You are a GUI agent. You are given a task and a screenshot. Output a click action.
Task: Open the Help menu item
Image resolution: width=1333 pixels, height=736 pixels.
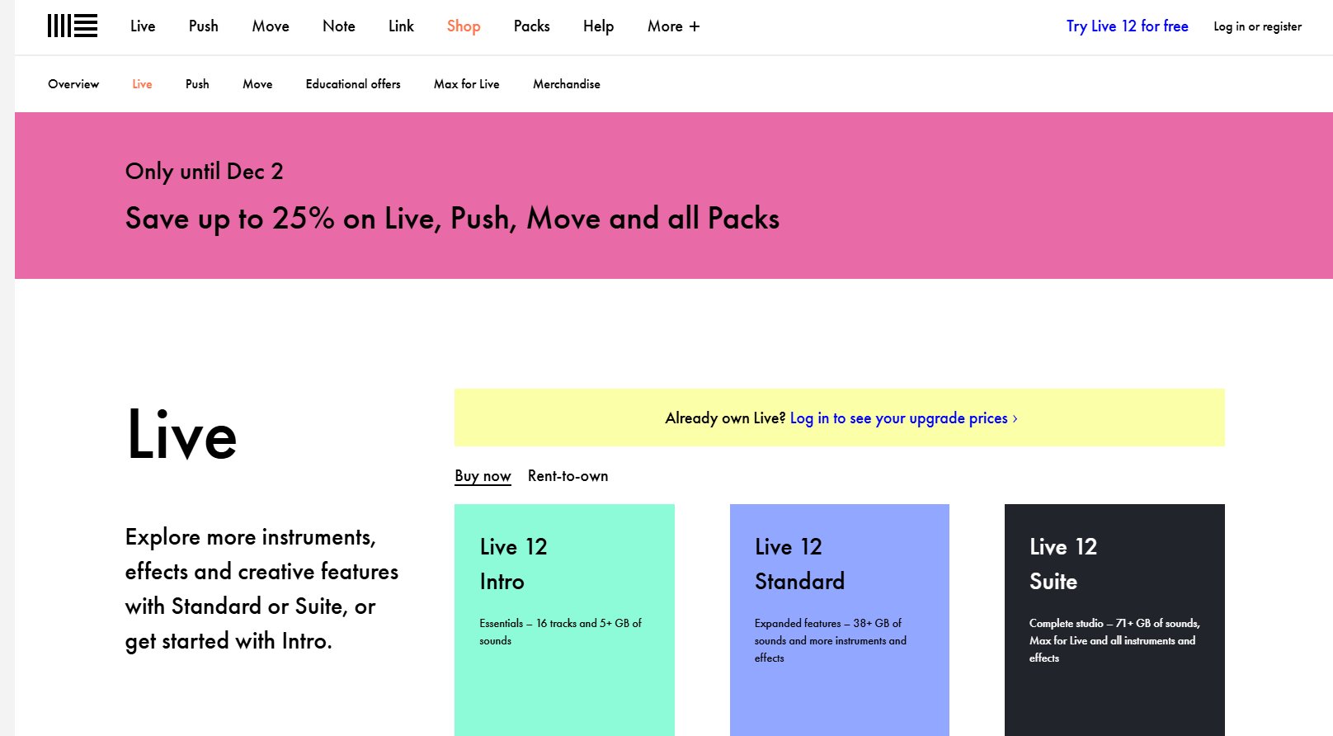598,26
